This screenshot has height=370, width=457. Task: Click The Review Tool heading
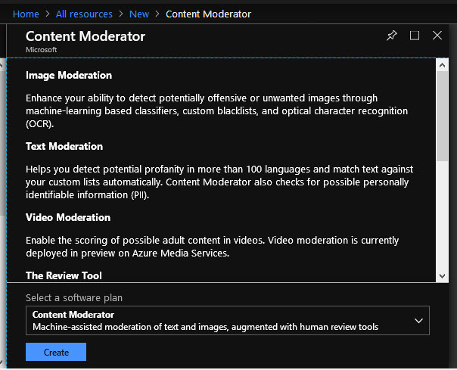coord(64,275)
